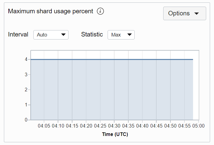Click the Interval dropdown arrow
The width and height of the screenshot is (214, 145).
tap(63, 35)
